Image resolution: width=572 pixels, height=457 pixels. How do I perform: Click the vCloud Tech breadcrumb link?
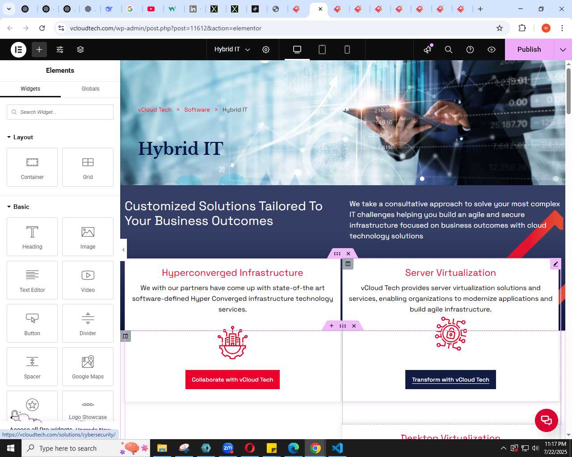(x=155, y=110)
